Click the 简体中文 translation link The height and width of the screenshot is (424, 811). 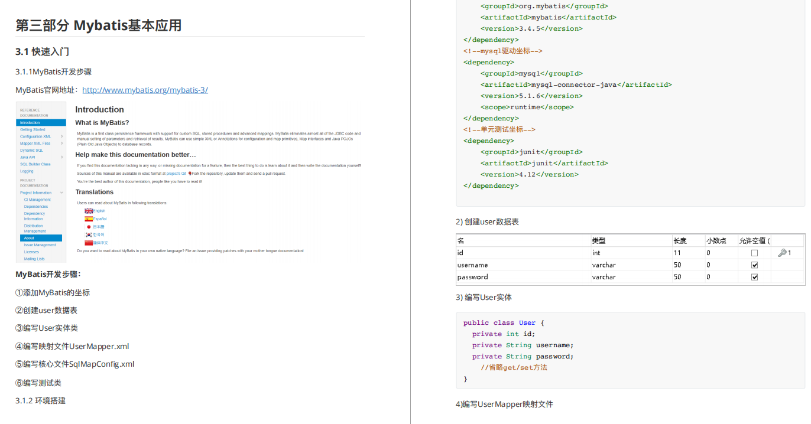100,243
